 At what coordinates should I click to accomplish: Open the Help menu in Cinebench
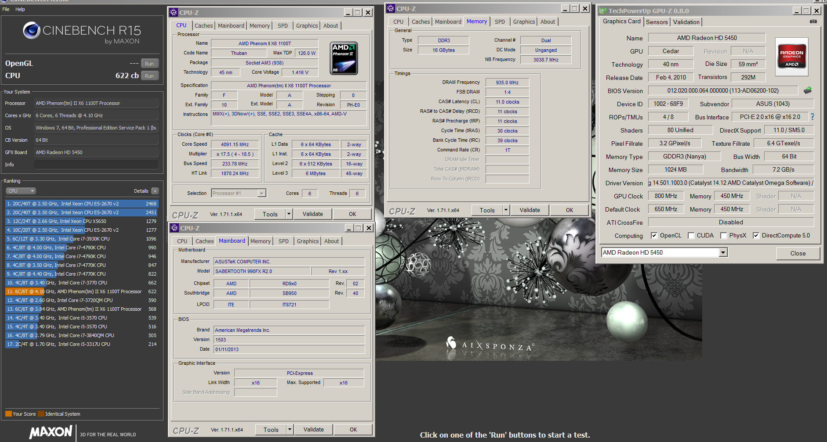click(x=20, y=9)
